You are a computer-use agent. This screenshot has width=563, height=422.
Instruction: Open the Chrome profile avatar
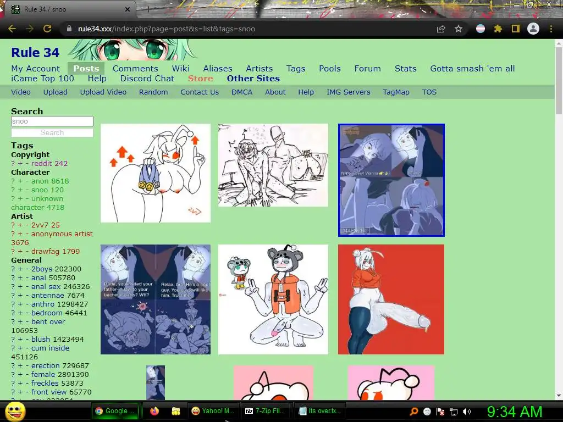[x=533, y=29]
